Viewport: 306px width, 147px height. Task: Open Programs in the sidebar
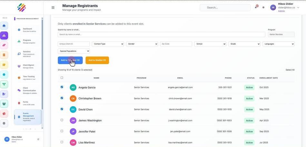[x=27, y=41]
